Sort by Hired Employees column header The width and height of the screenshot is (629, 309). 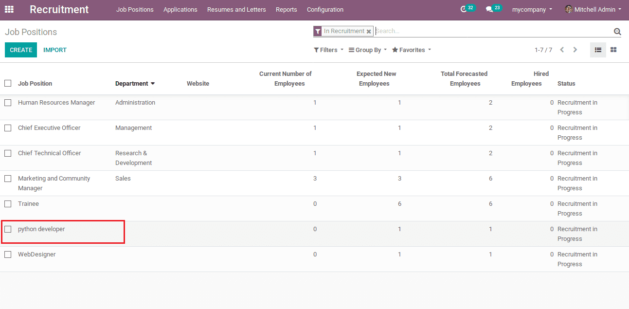point(529,79)
